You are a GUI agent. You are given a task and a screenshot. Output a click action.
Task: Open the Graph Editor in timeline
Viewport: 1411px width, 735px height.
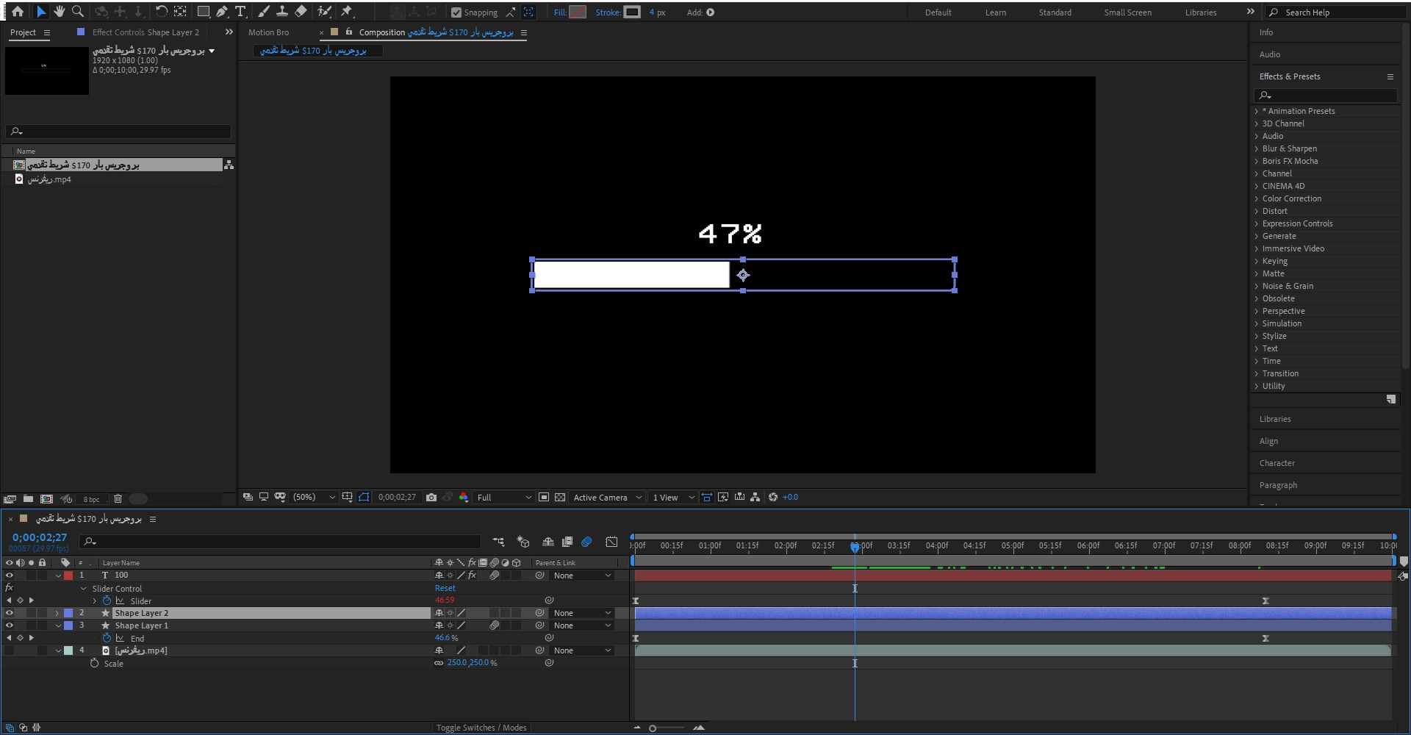tap(611, 542)
